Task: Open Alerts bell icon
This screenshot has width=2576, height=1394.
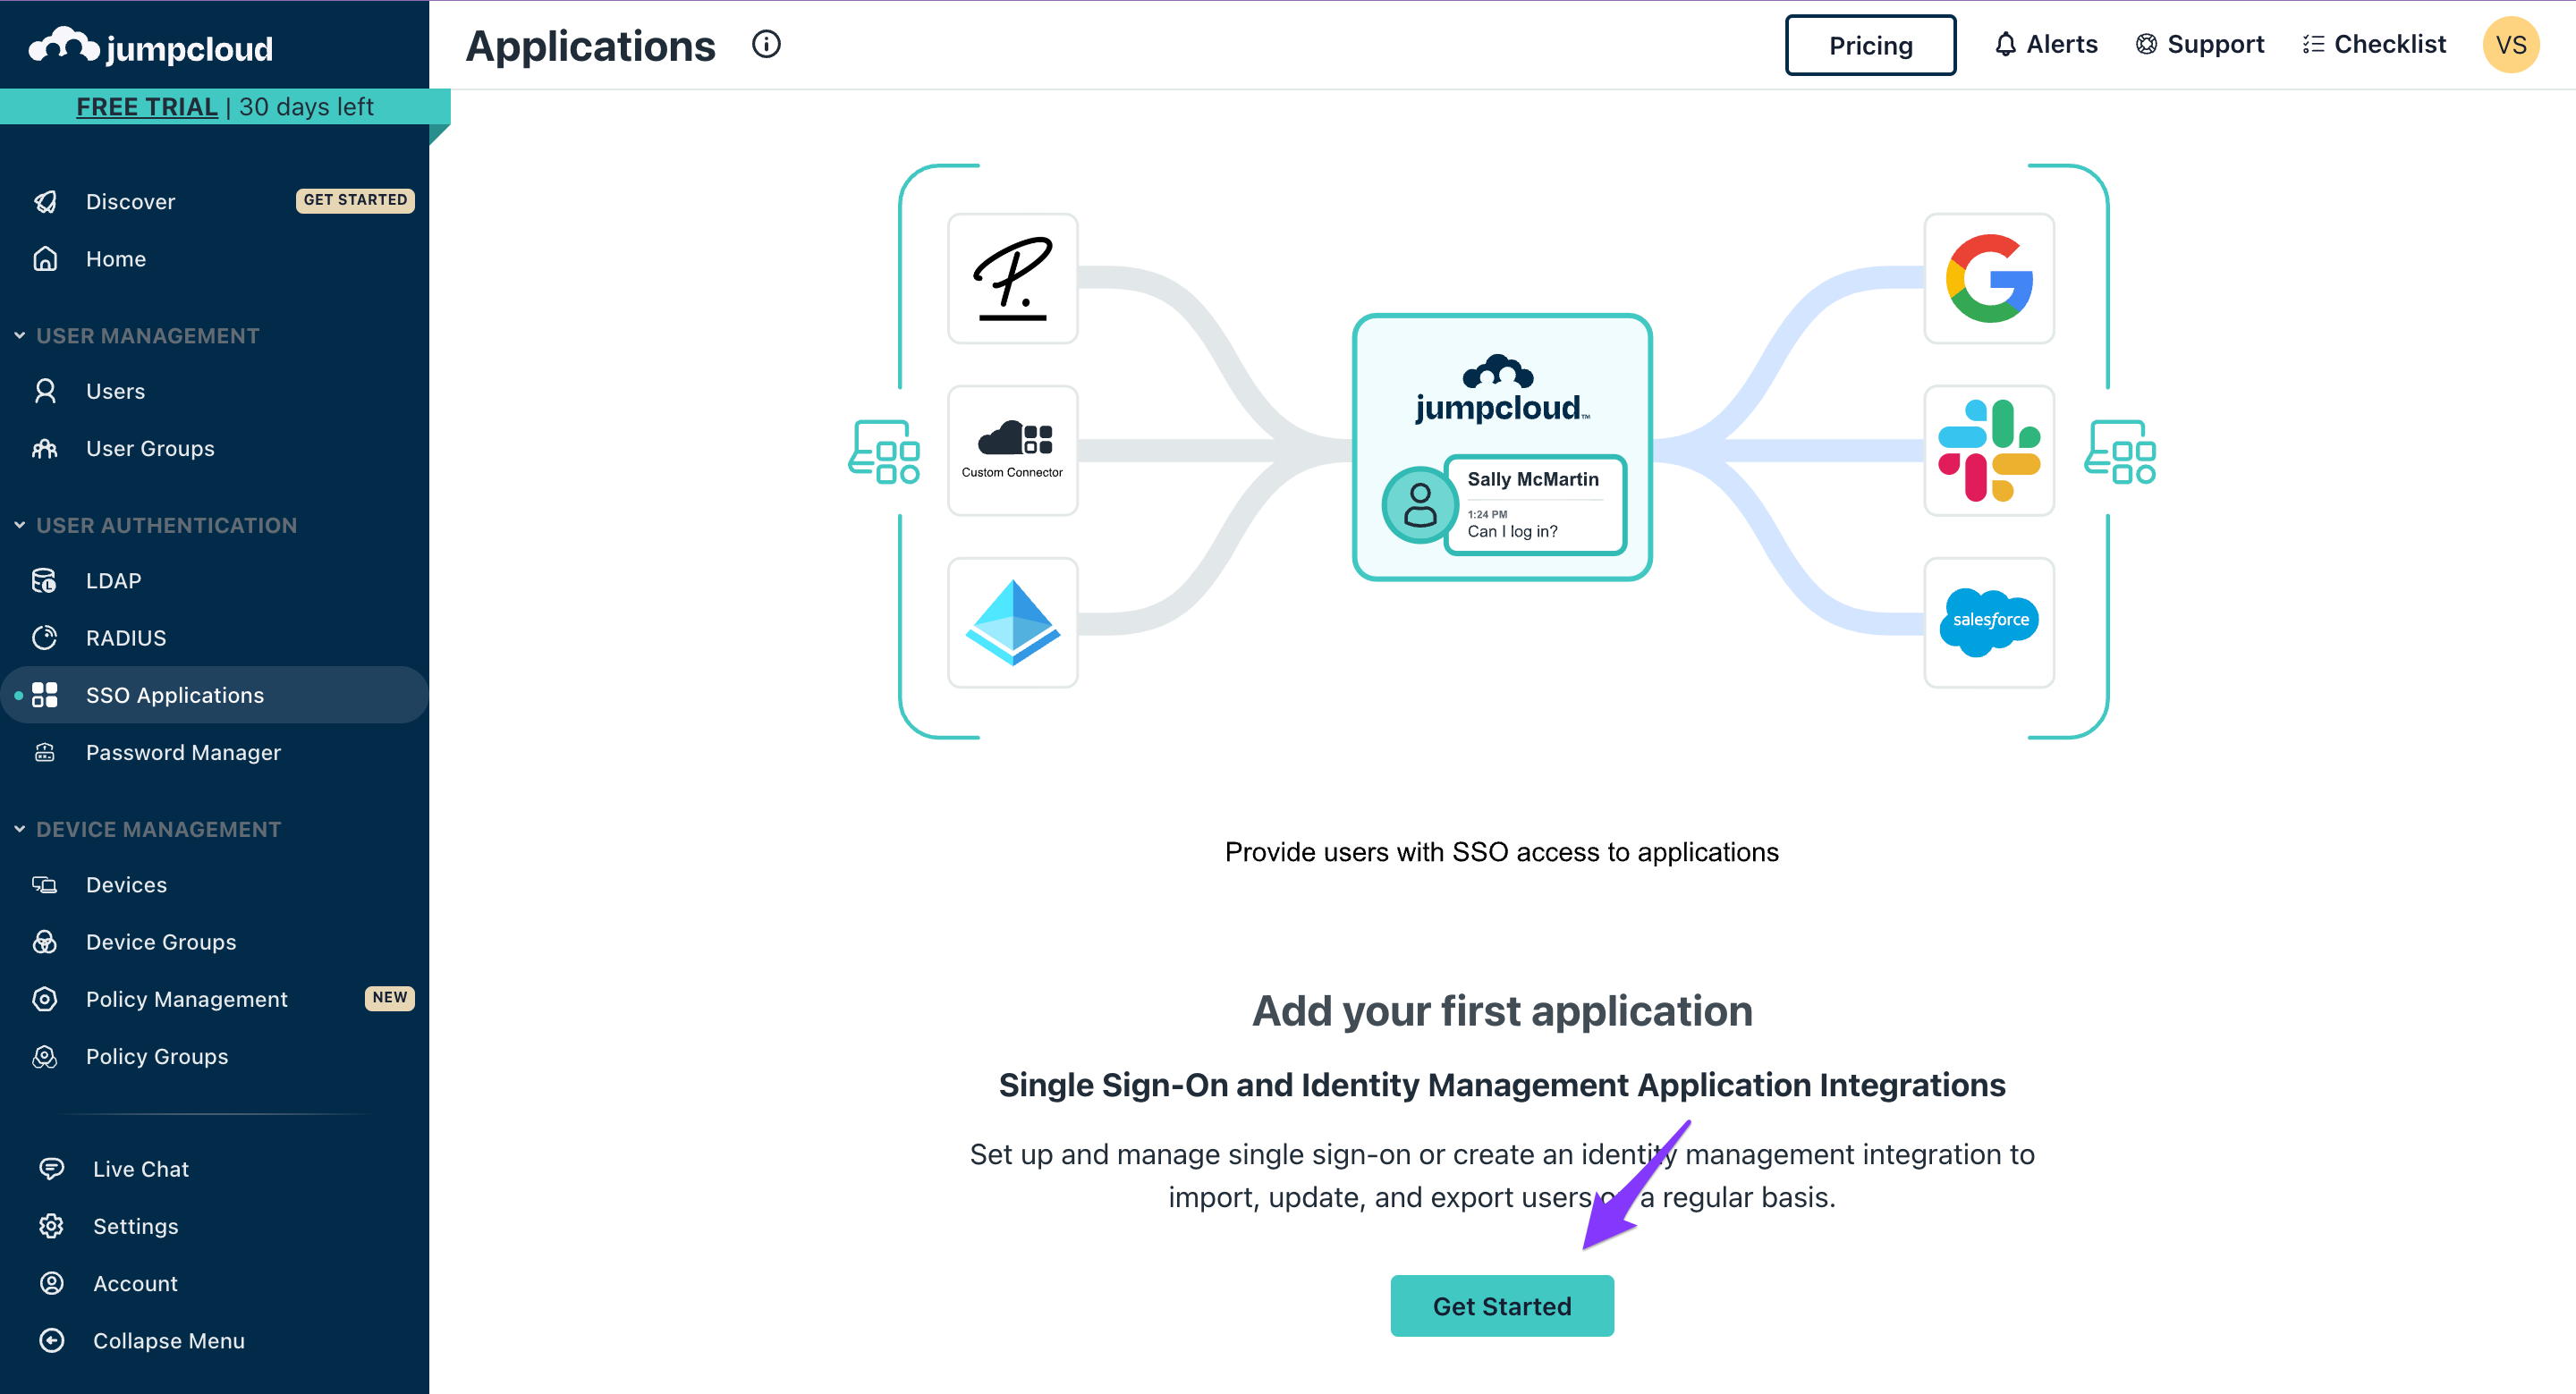Action: point(2005,44)
